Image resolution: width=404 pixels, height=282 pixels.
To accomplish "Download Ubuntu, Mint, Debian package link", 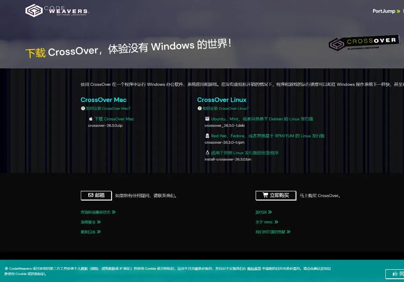I will tap(262, 119).
